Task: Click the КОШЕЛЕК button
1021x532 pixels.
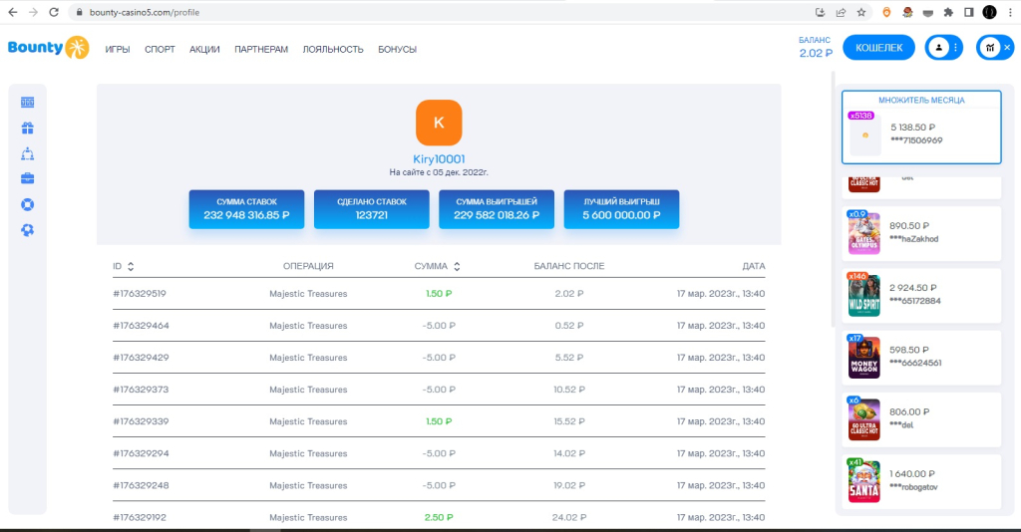Action: [879, 48]
